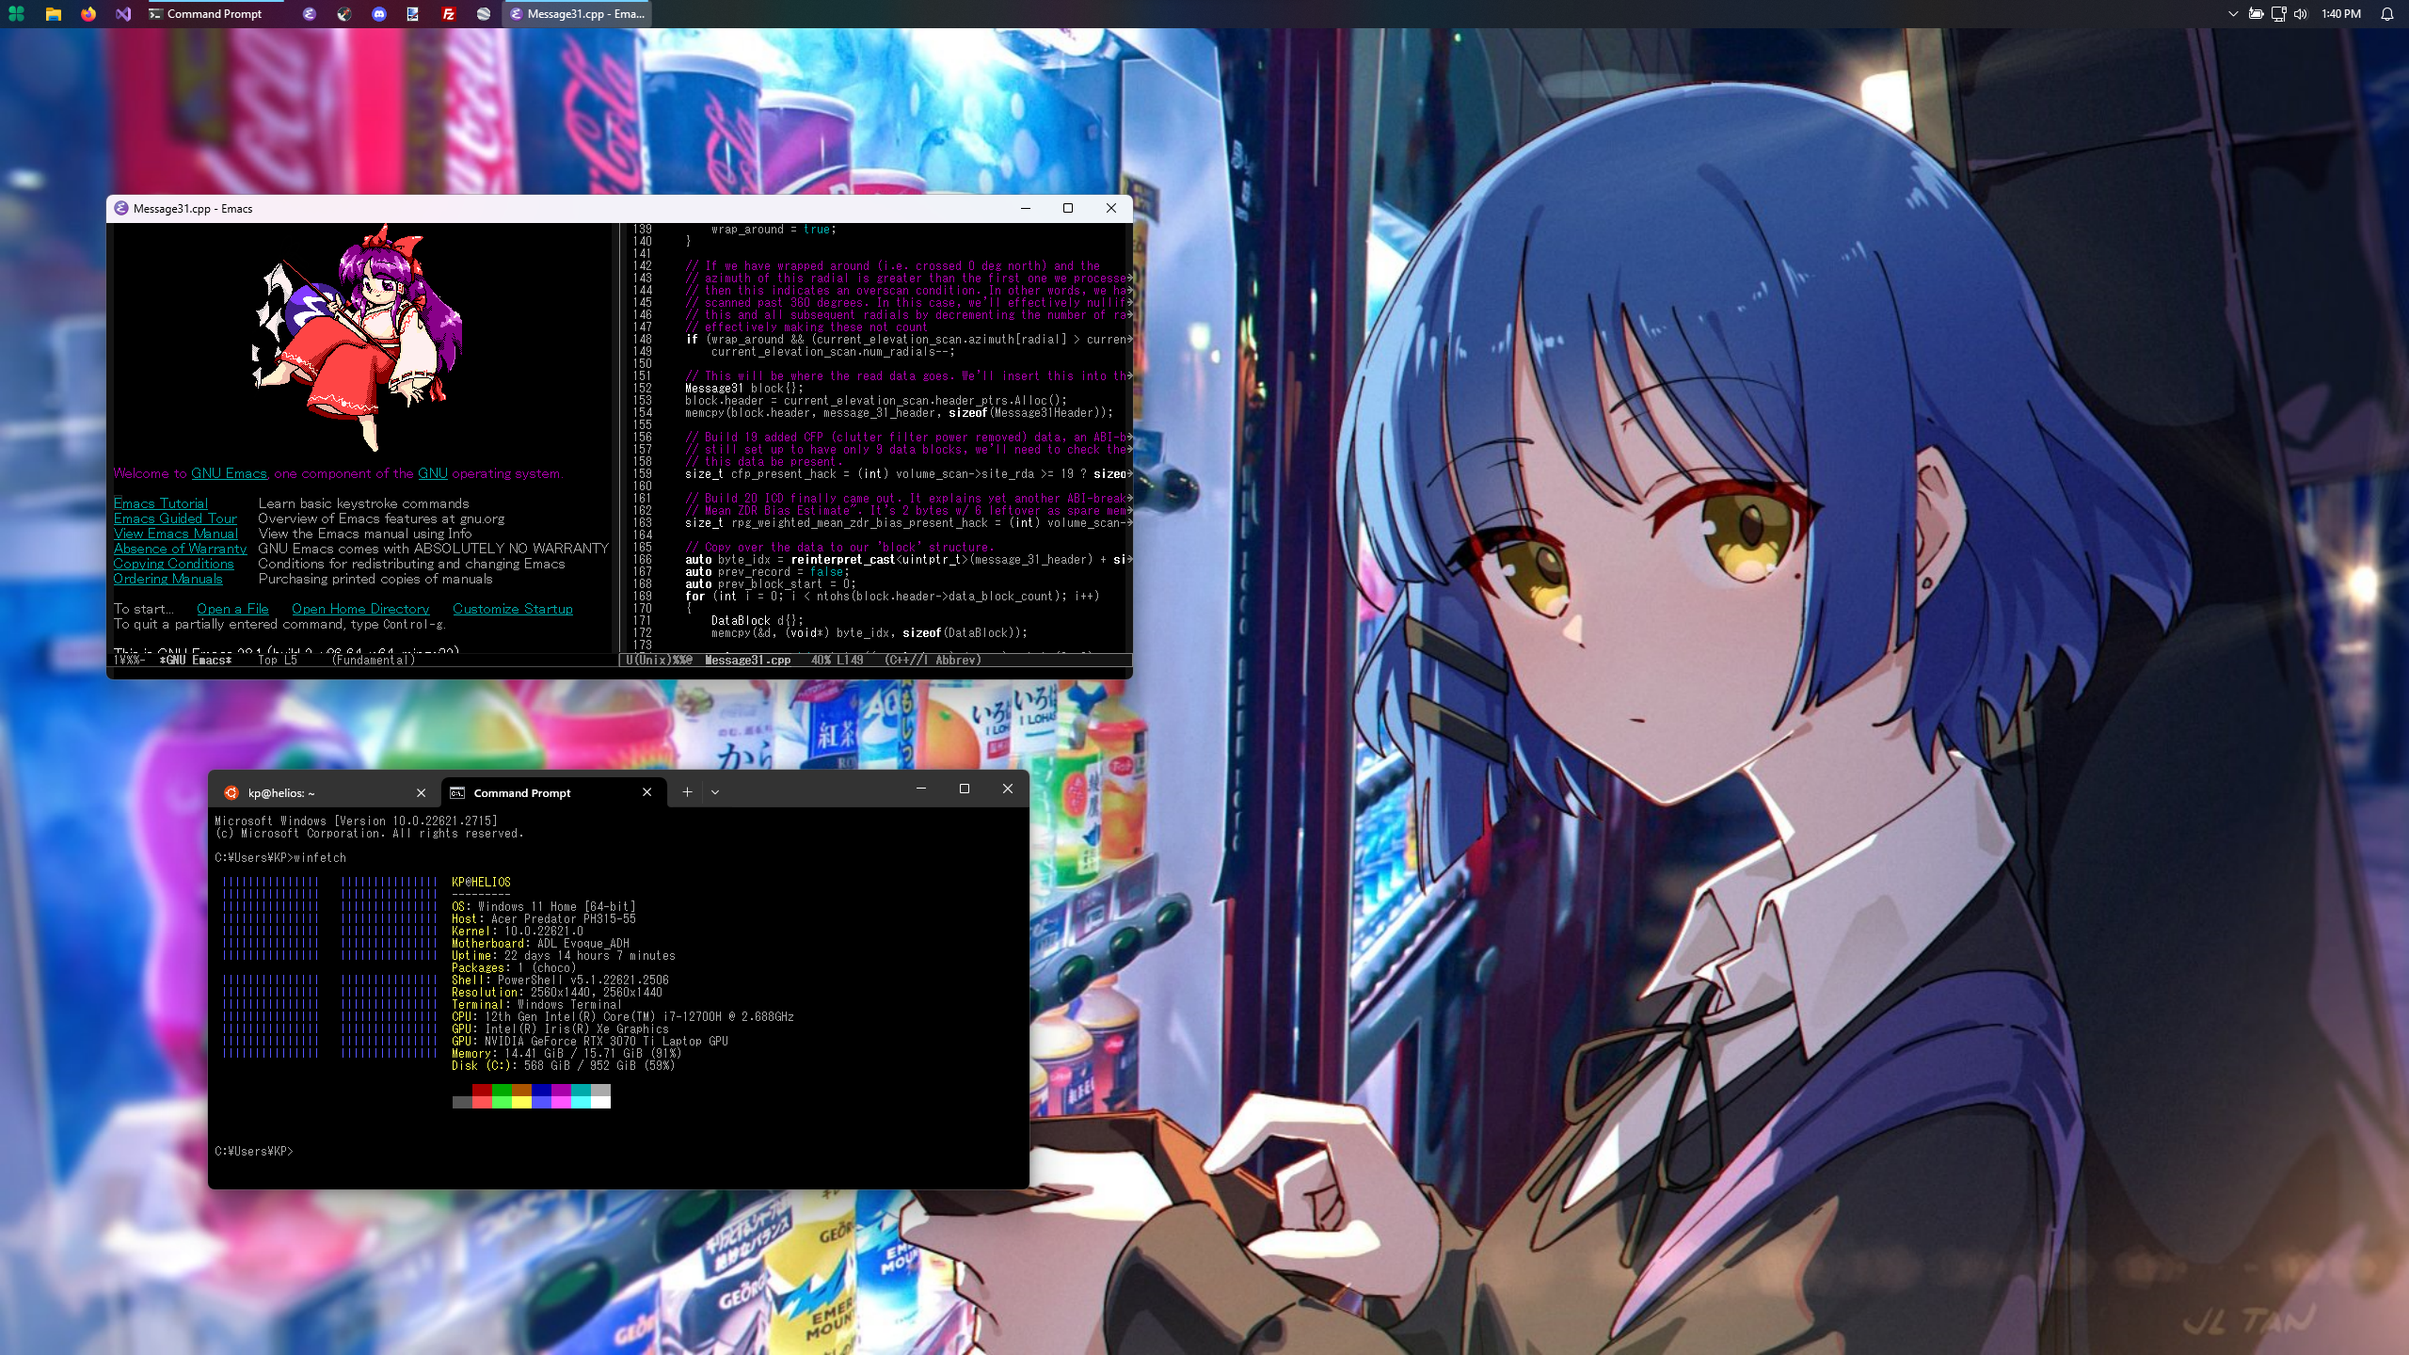Viewport: 2409px width, 1355px height.
Task: Click the blue color block in winfetch
Action: coord(541,1090)
